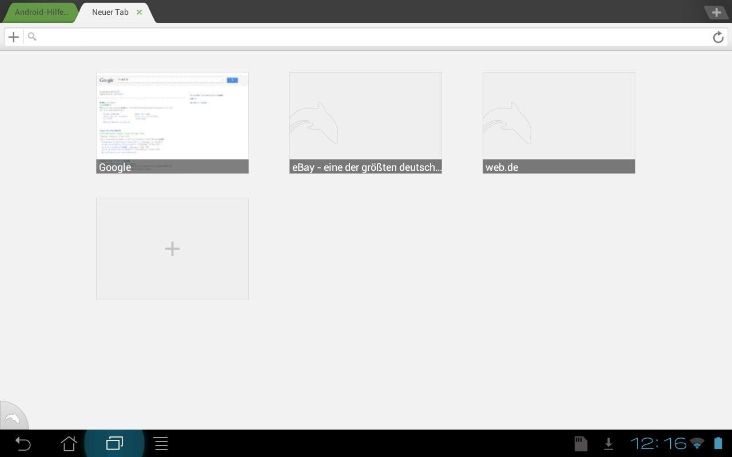Image resolution: width=732 pixels, height=457 pixels.
Task: Click the add bookmark plus icon
Action: [x=14, y=37]
